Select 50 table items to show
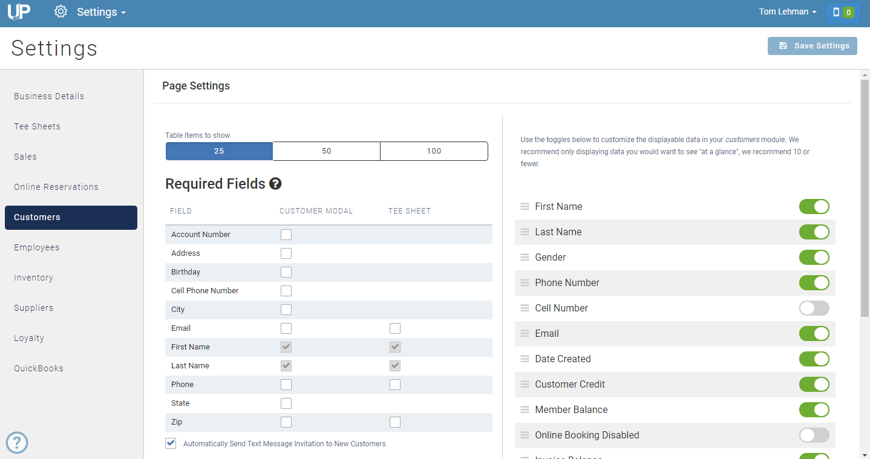Screen dimensions: 870x459 (x=327, y=151)
